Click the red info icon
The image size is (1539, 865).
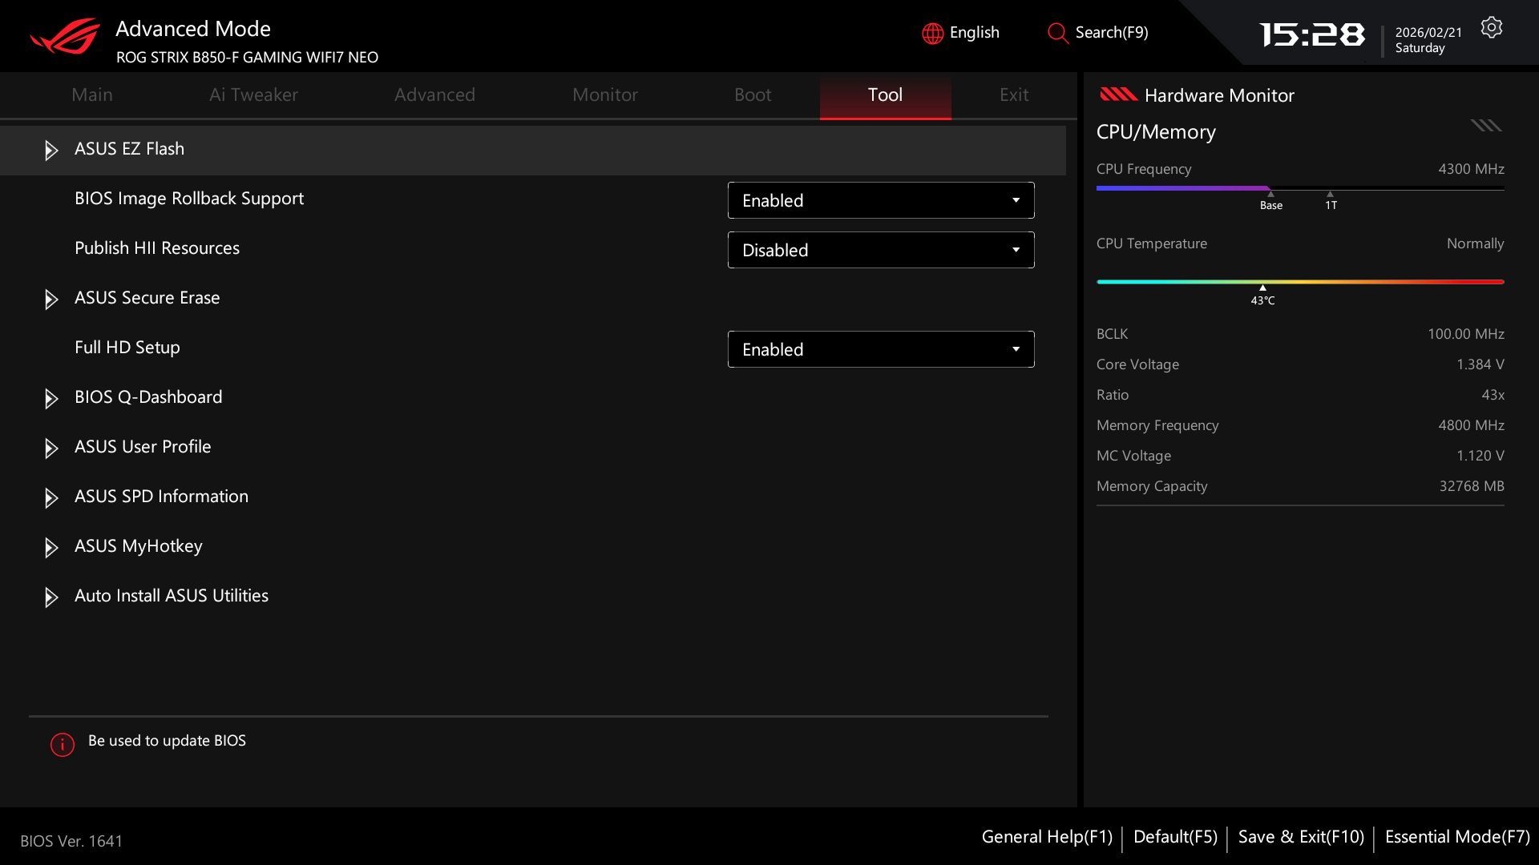pyautogui.click(x=63, y=744)
